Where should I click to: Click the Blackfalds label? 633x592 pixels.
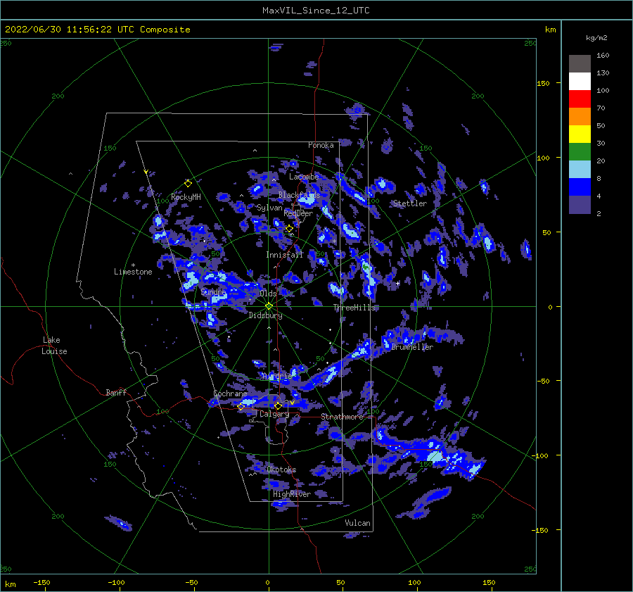pos(299,195)
